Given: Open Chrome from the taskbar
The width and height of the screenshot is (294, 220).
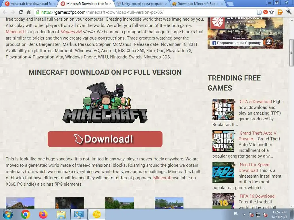Looking at the screenshot, I should click(26, 214).
